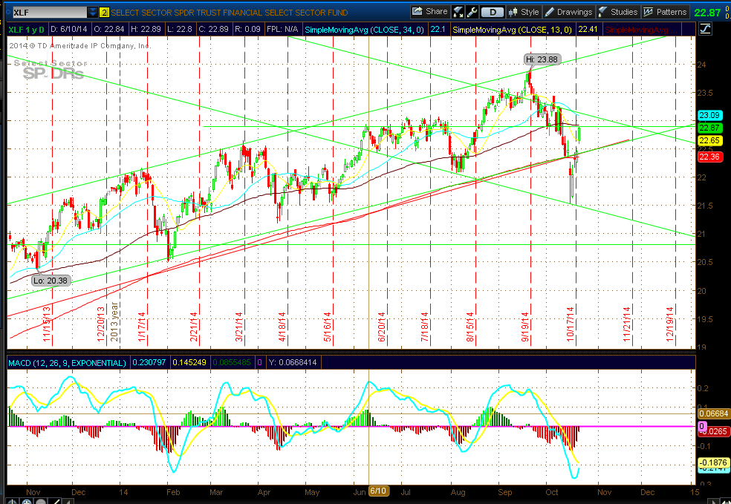
Task: Select the crosshair tool in bottom toolbar
Action: coord(12,500)
